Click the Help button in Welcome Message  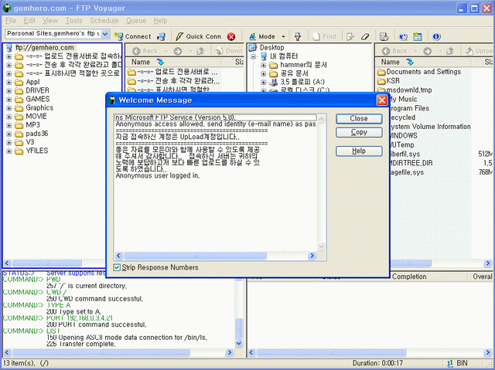click(x=359, y=151)
